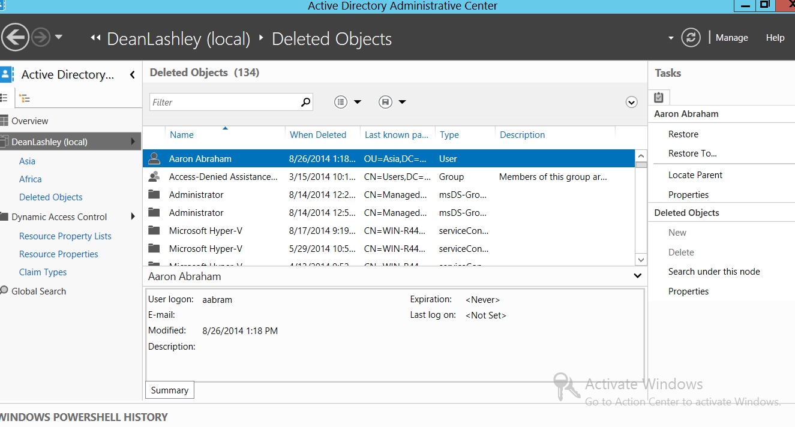
Task: Click the clipboard Tasks icon
Action: click(659, 97)
